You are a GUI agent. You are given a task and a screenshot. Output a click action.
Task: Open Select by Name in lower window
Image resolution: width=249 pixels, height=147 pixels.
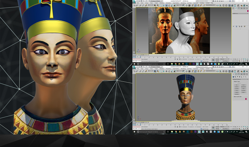[158, 71]
